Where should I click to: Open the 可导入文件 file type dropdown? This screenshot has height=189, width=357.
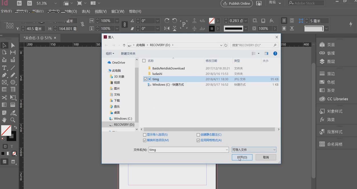pos(254,150)
